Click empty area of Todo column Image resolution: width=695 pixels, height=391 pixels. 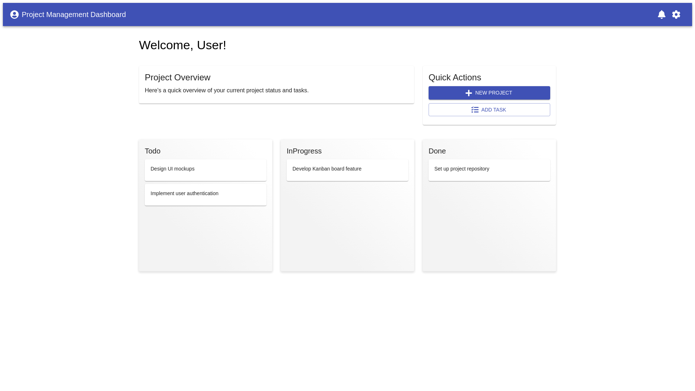pos(205,239)
